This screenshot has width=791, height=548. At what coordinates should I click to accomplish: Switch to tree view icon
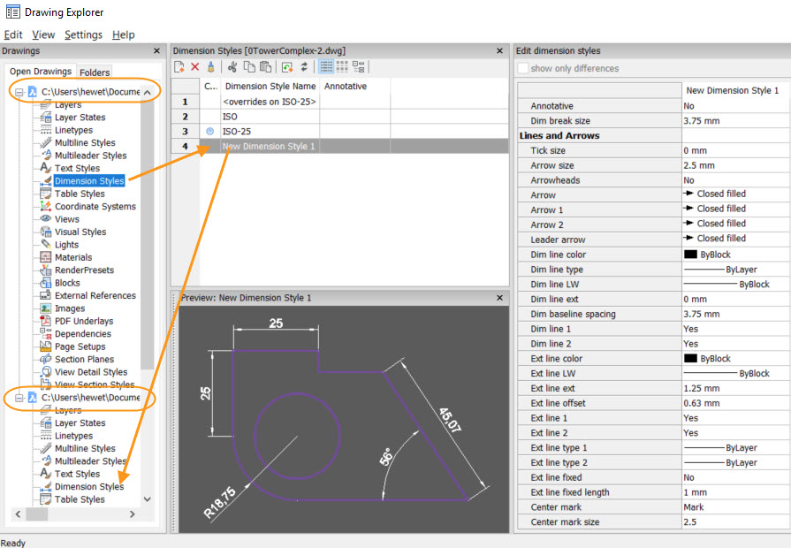(359, 66)
